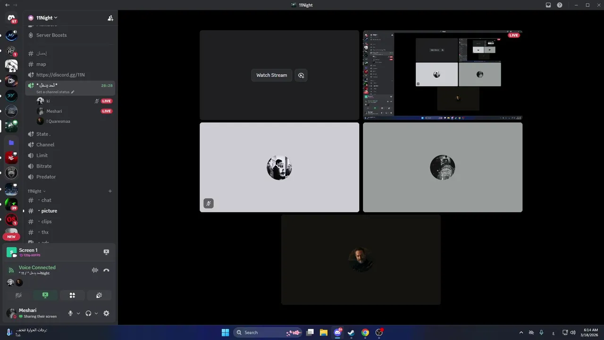Open Discord direct messages home icon
The height and width of the screenshot is (340, 604).
pyautogui.click(x=11, y=18)
